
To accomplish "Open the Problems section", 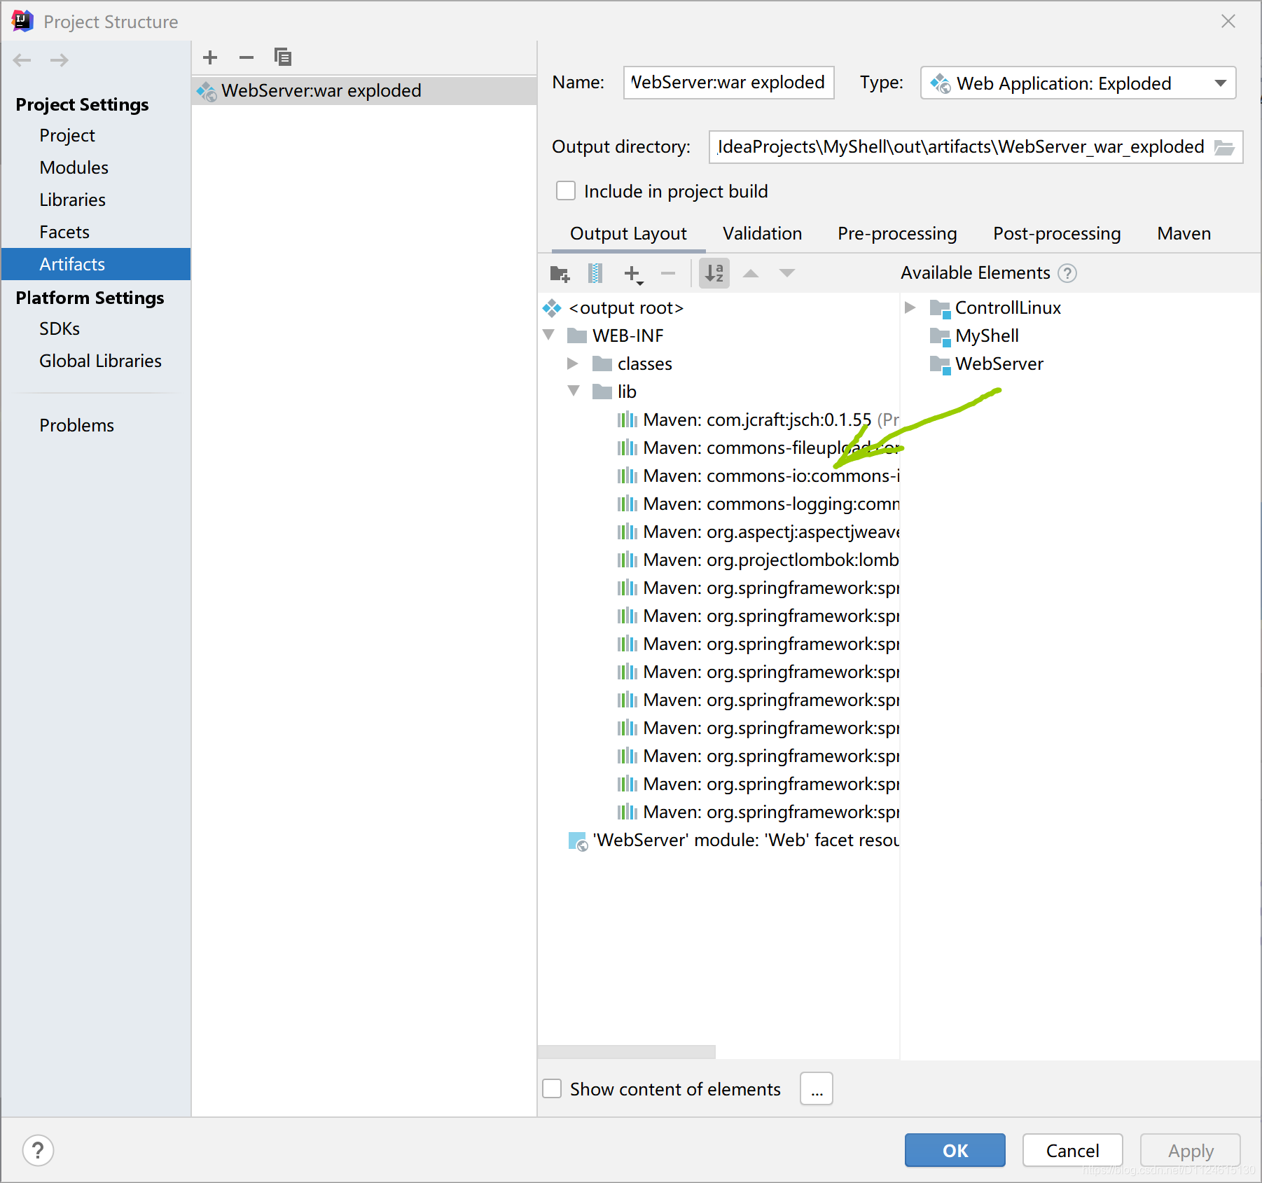I will click(96, 425).
